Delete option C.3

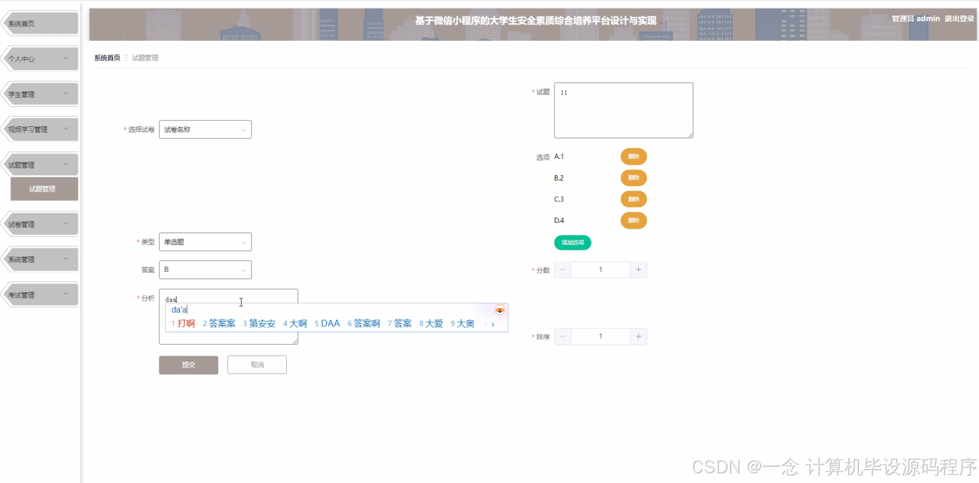point(633,199)
